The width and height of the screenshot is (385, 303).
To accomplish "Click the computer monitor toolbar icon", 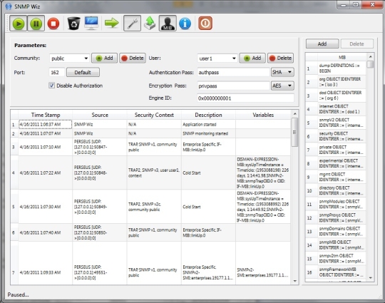I will click(x=91, y=24).
